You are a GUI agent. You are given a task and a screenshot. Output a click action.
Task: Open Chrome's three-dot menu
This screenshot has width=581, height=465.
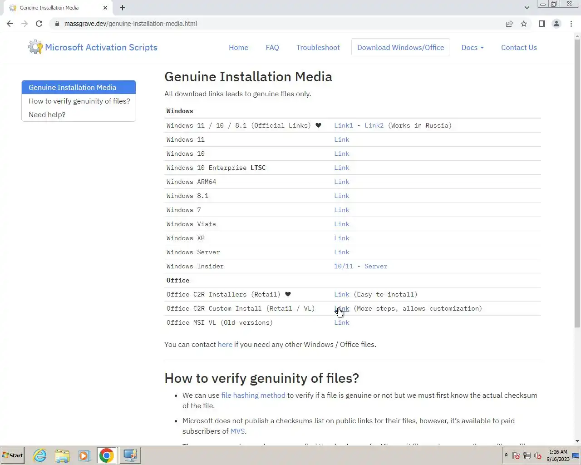571,24
